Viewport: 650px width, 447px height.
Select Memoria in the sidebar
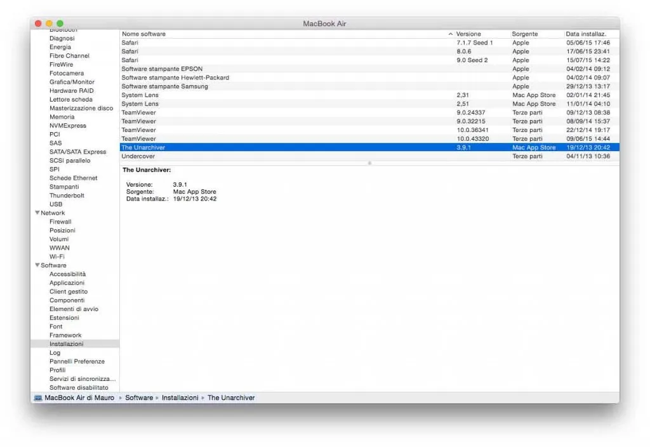click(x=62, y=117)
